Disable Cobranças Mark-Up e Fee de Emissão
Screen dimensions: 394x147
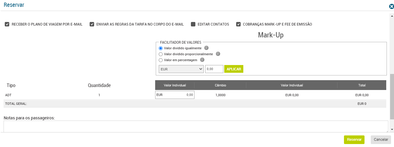[x=239, y=24]
